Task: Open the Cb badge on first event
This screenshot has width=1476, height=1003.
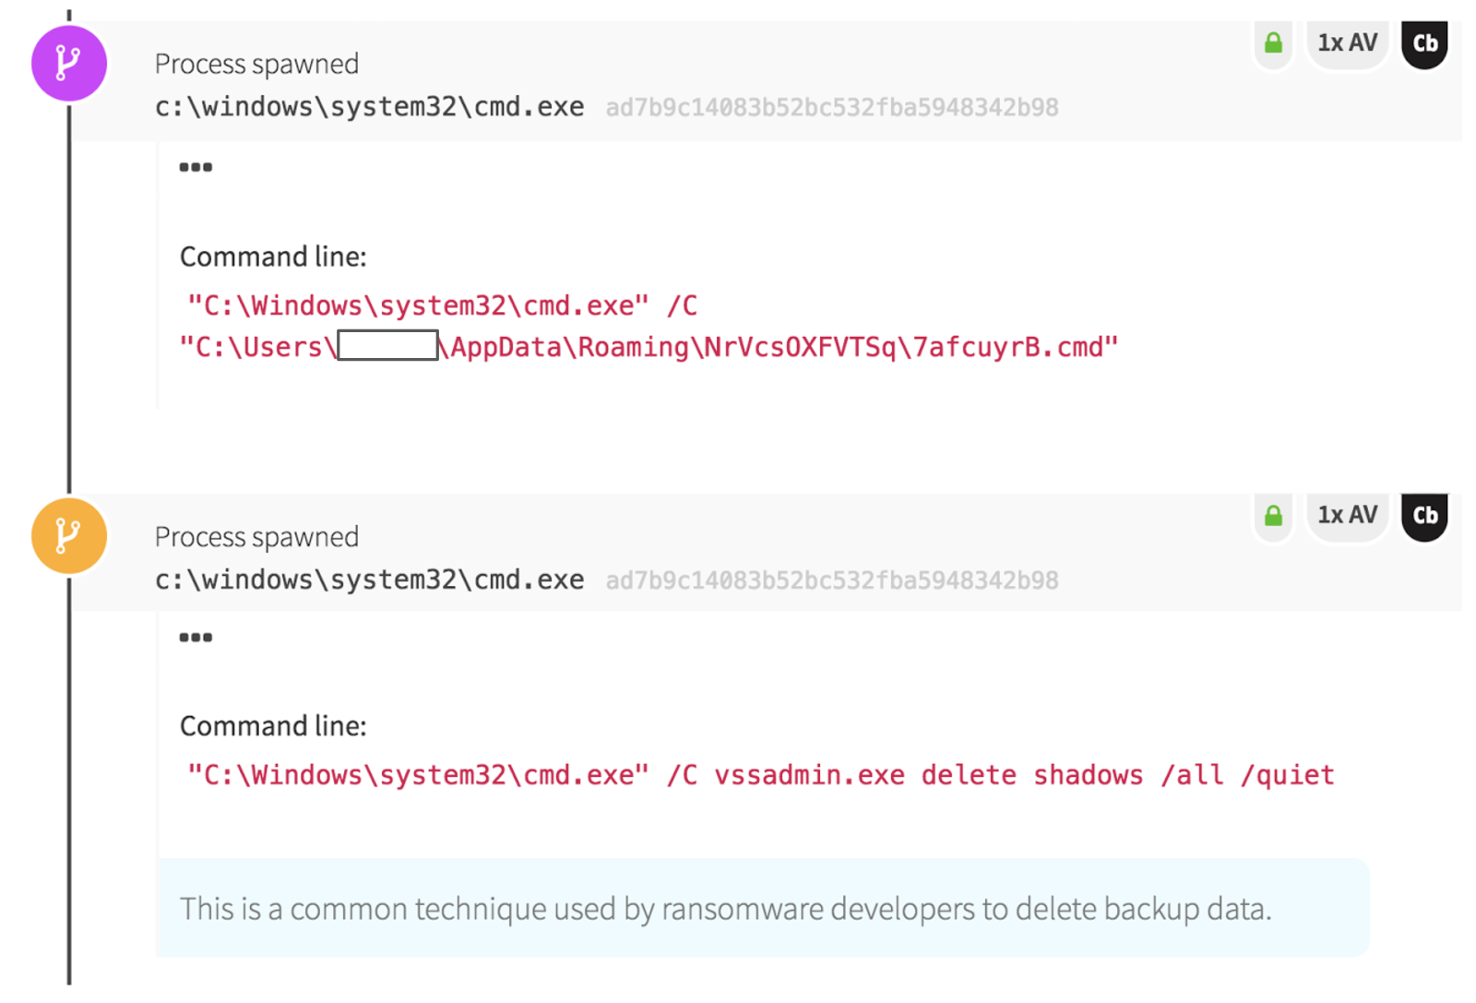Action: (x=1424, y=43)
